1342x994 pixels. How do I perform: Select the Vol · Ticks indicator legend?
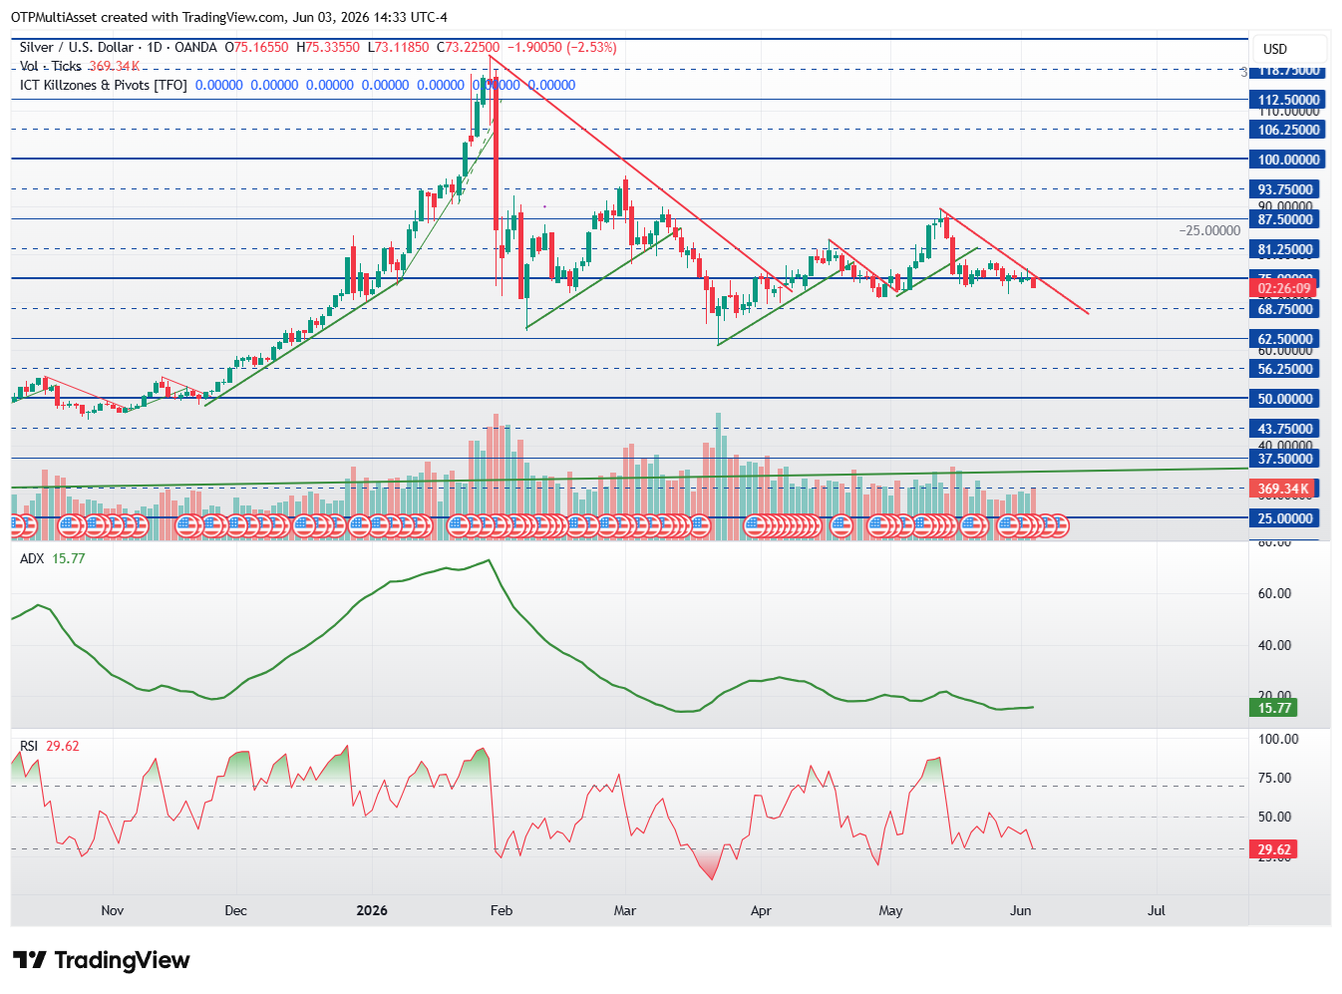(x=51, y=66)
